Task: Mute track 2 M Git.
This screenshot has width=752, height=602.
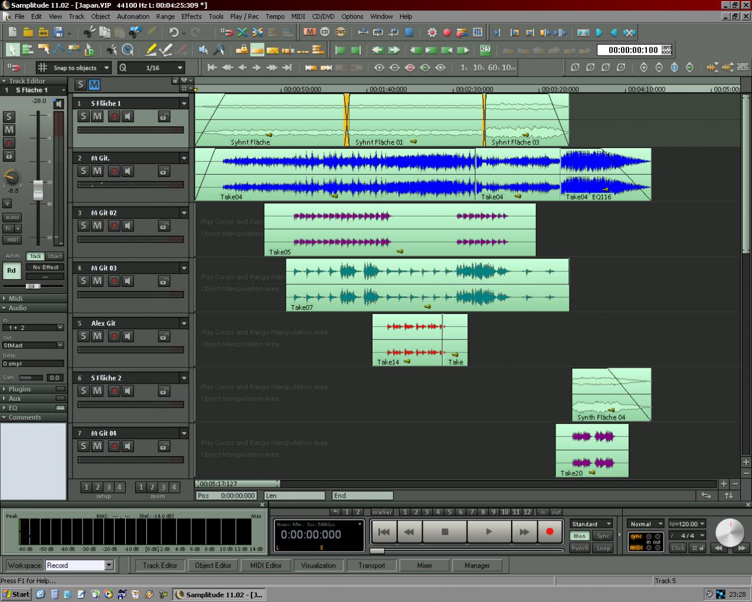Action: [97, 171]
